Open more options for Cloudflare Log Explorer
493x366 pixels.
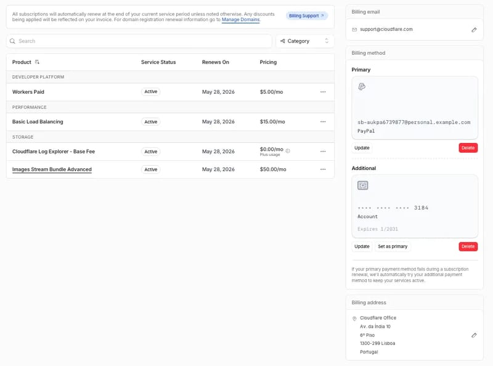[x=323, y=152]
